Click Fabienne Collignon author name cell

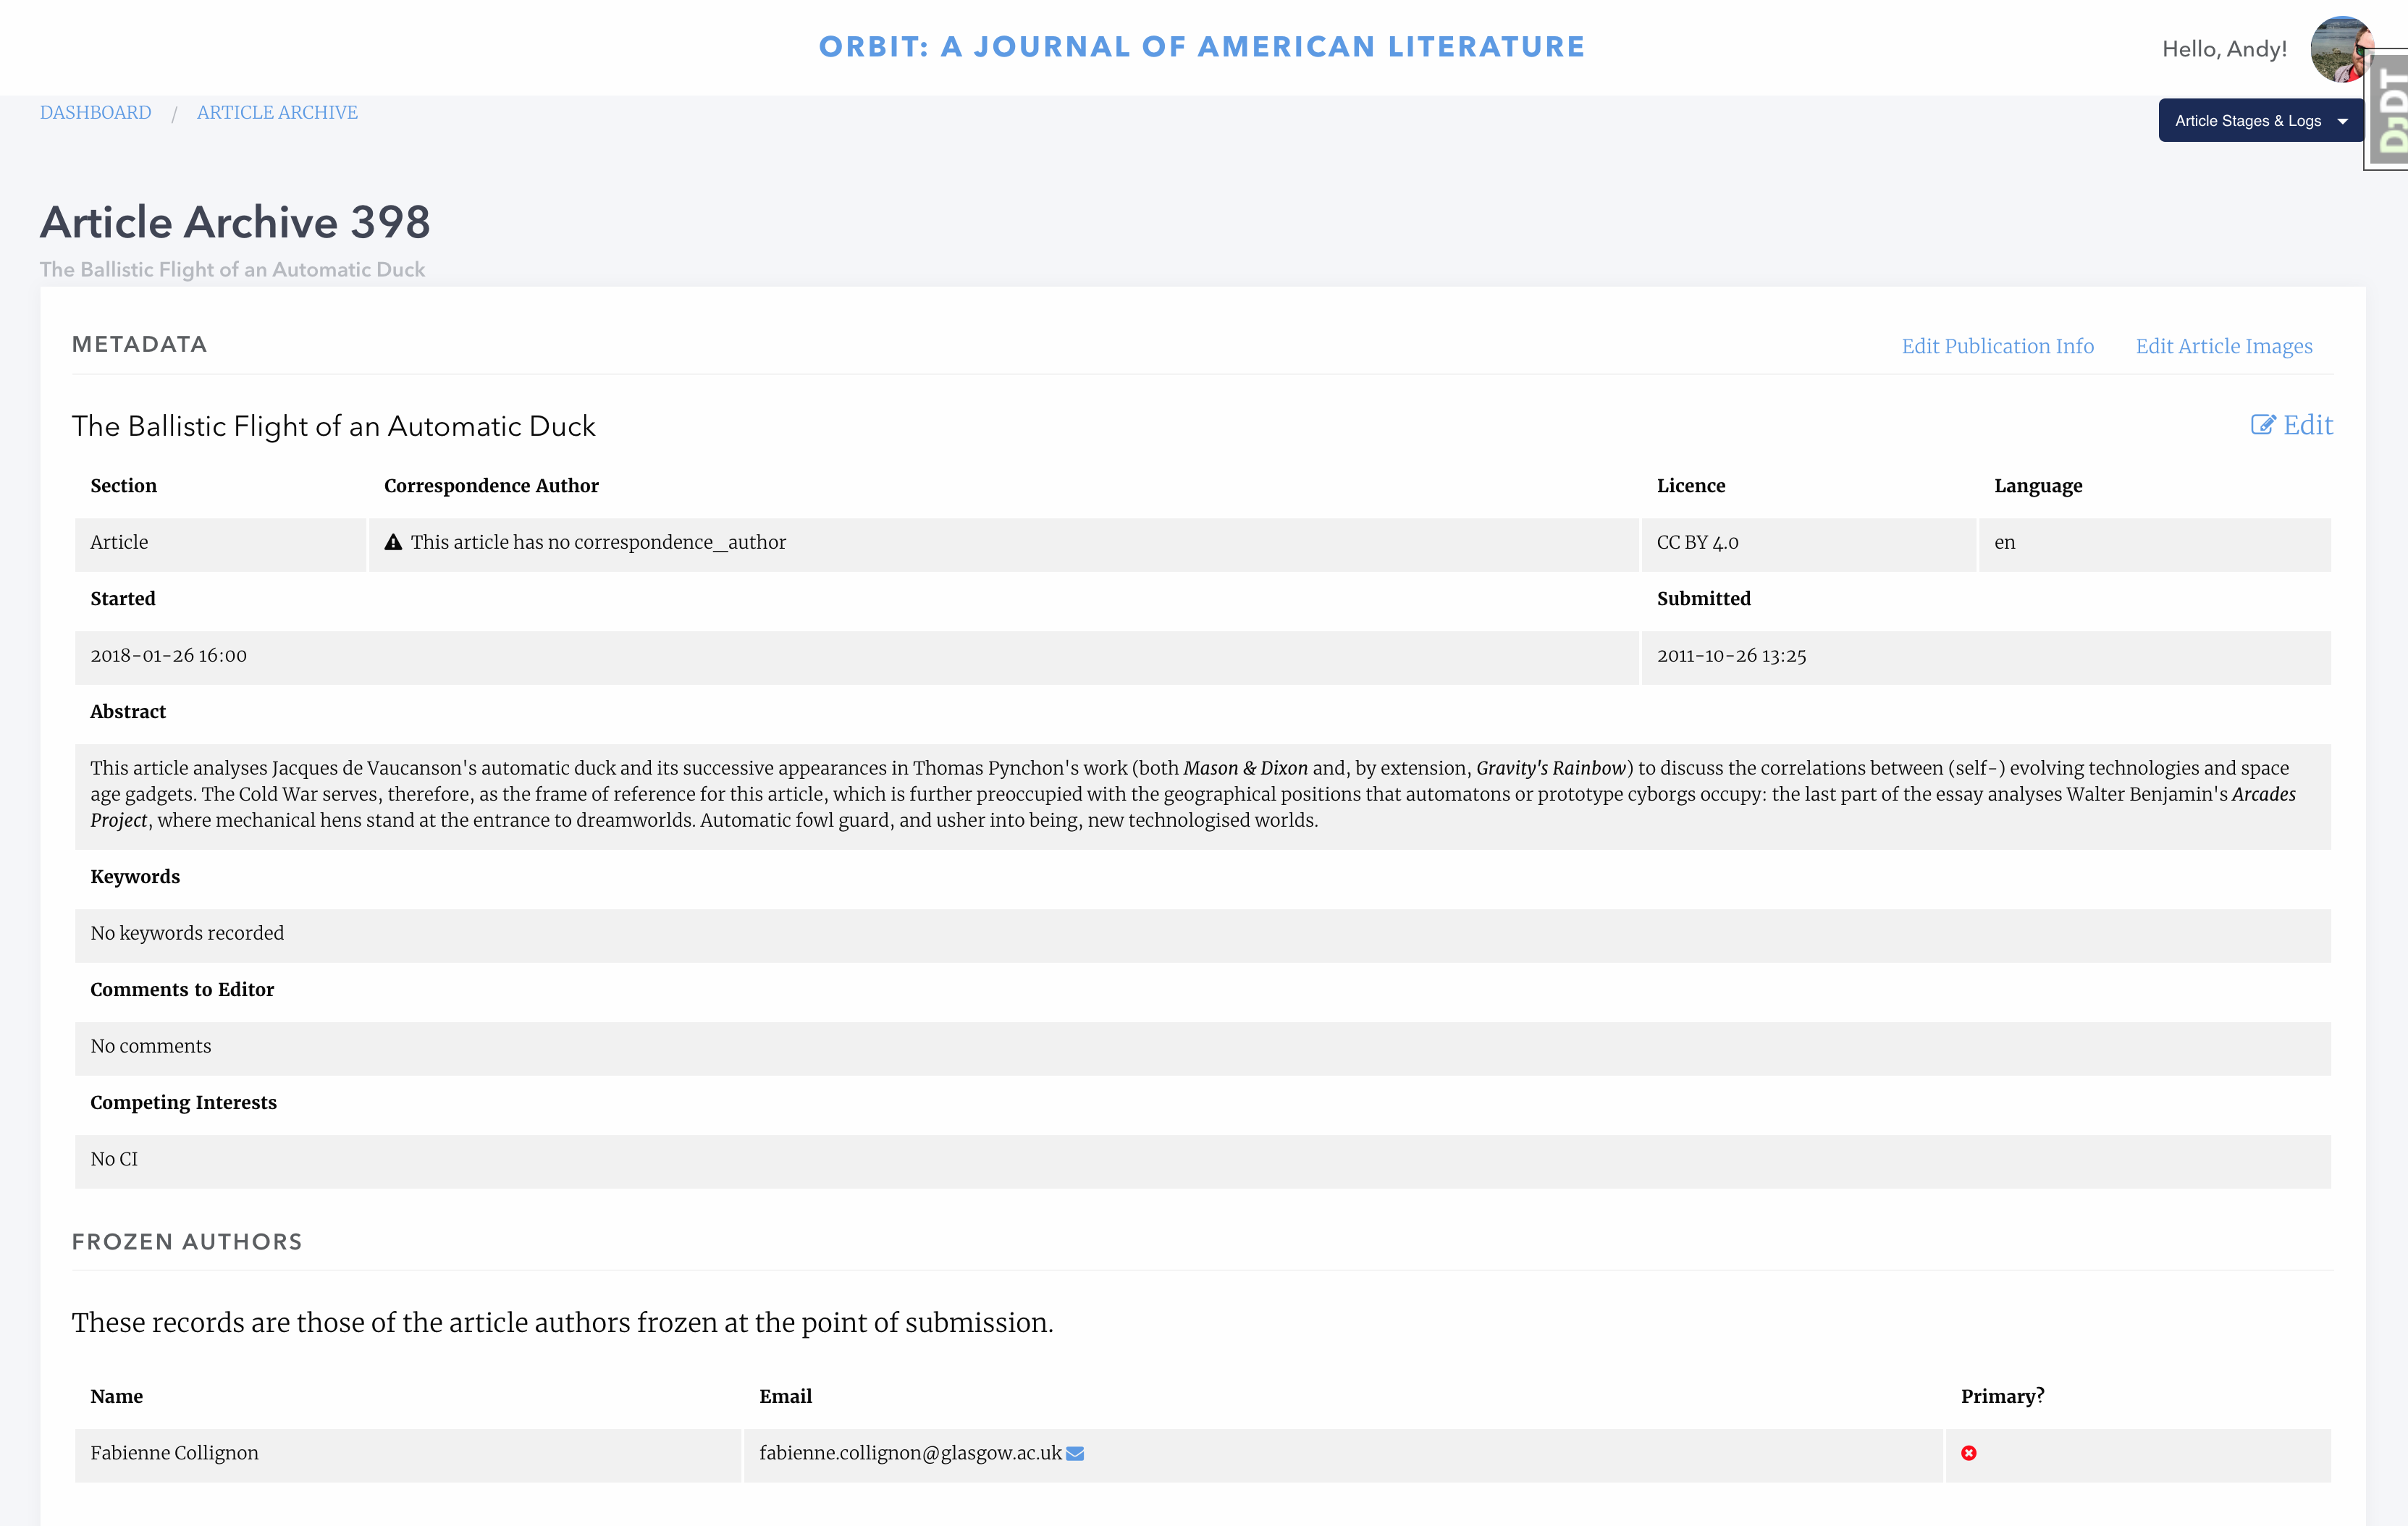coord(175,1453)
